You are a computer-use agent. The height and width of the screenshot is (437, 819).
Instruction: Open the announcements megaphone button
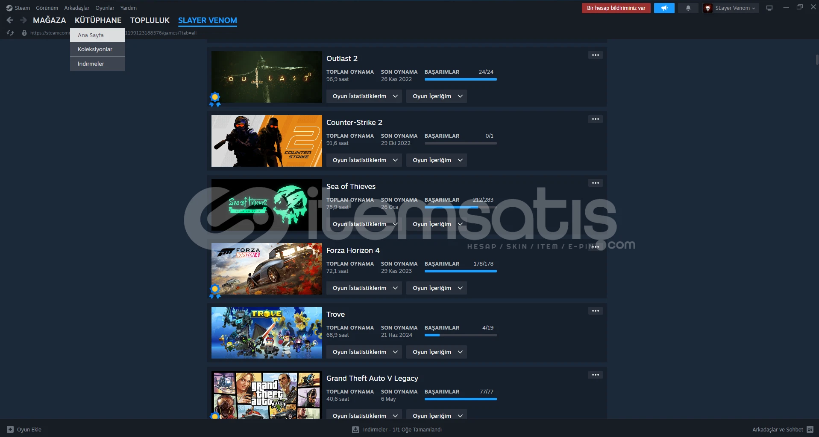click(x=664, y=8)
